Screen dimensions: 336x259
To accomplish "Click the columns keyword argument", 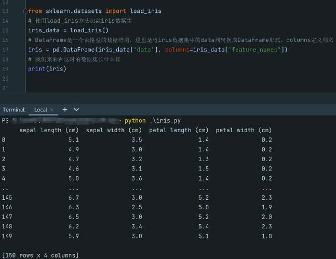I will (177, 50).
